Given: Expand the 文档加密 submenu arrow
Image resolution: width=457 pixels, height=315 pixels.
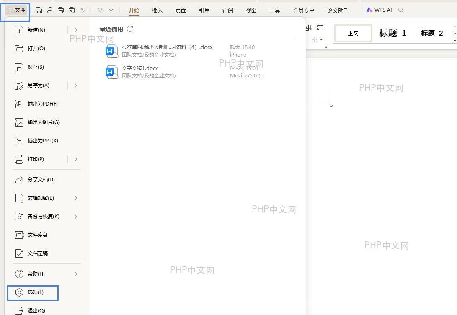Looking at the screenshot, I should [x=76, y=198].
